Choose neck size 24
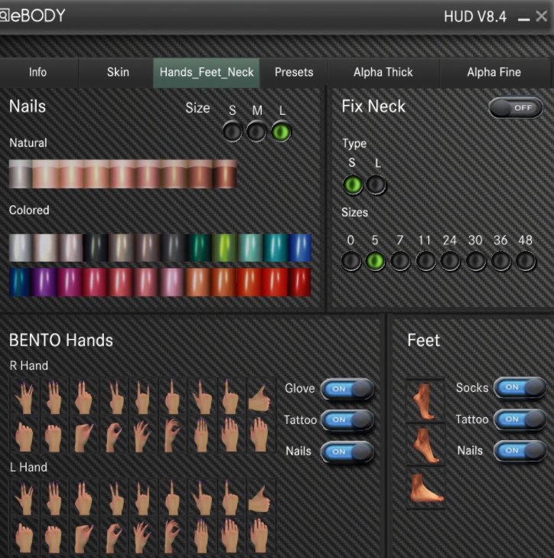Viewport: 554px width, 558px height. click(450, 261)
